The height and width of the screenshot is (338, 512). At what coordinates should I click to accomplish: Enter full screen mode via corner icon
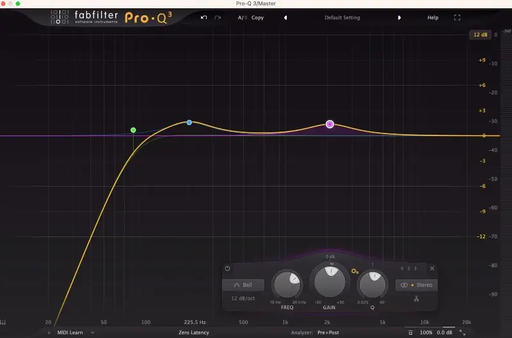(x=457, y=17)
